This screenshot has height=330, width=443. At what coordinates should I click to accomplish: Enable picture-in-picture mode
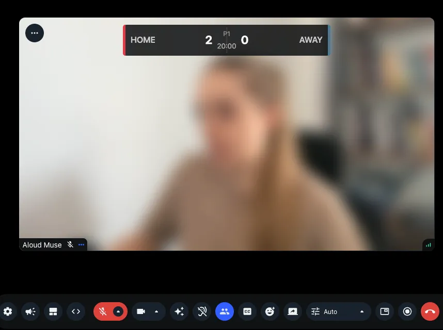pyautogui.click(x=384, y=311)
